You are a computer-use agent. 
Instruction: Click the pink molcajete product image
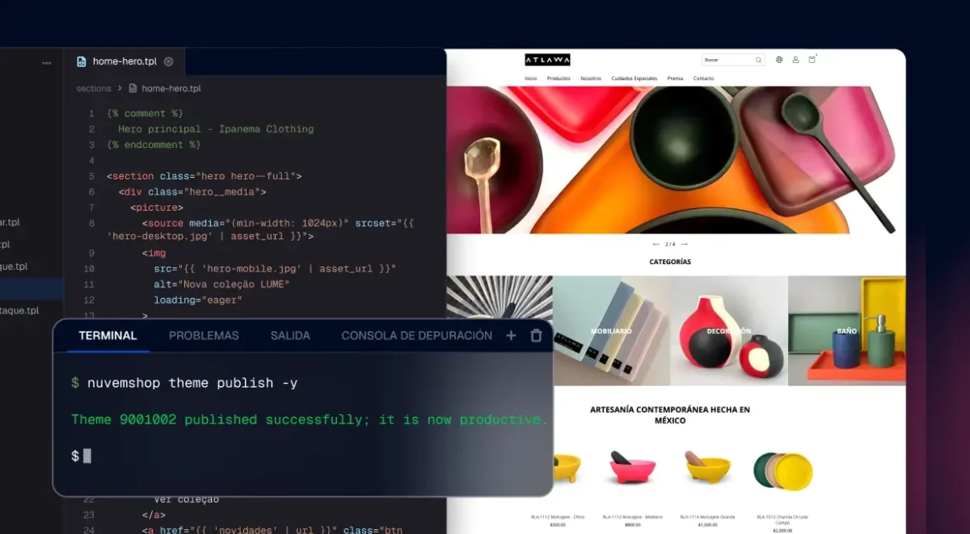click(x=632, y=469)
